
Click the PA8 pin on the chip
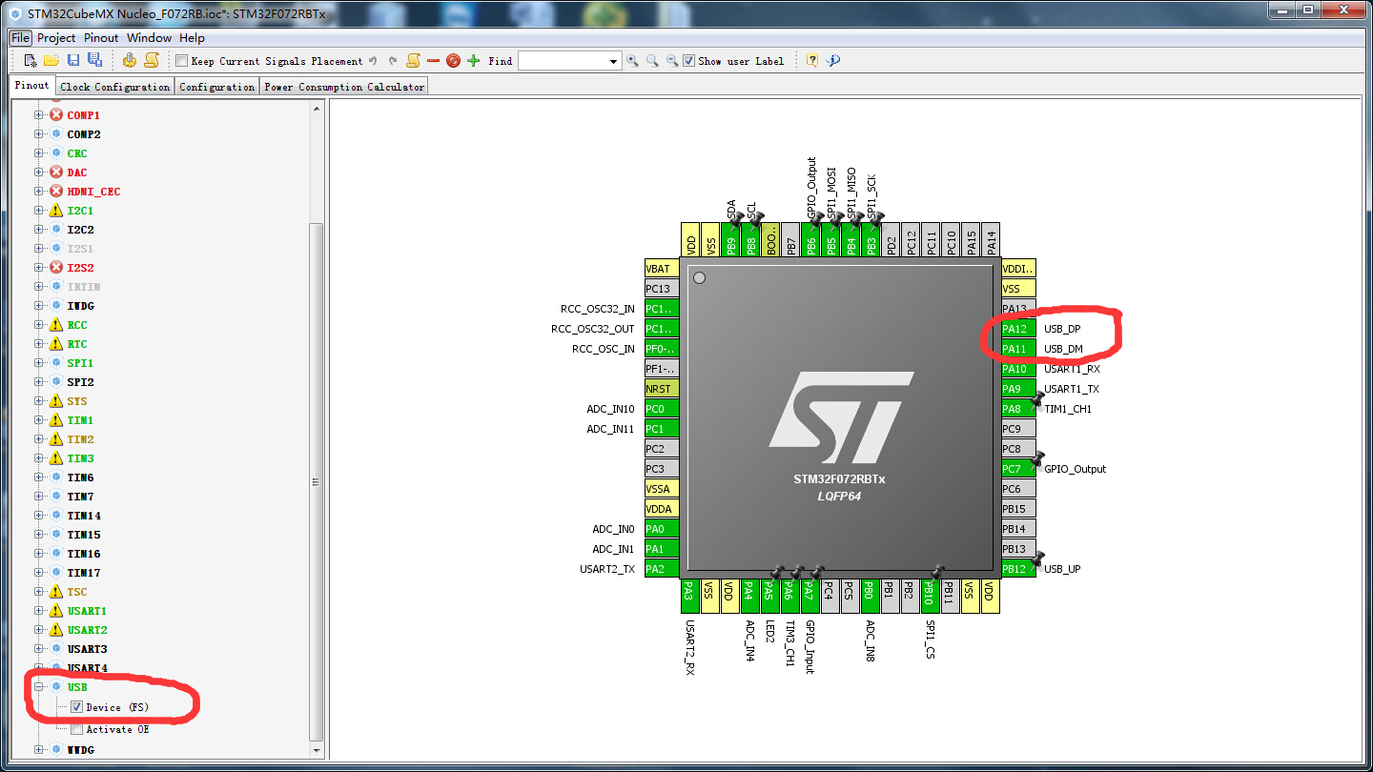pyautogui.click(x=1018, y=409)
